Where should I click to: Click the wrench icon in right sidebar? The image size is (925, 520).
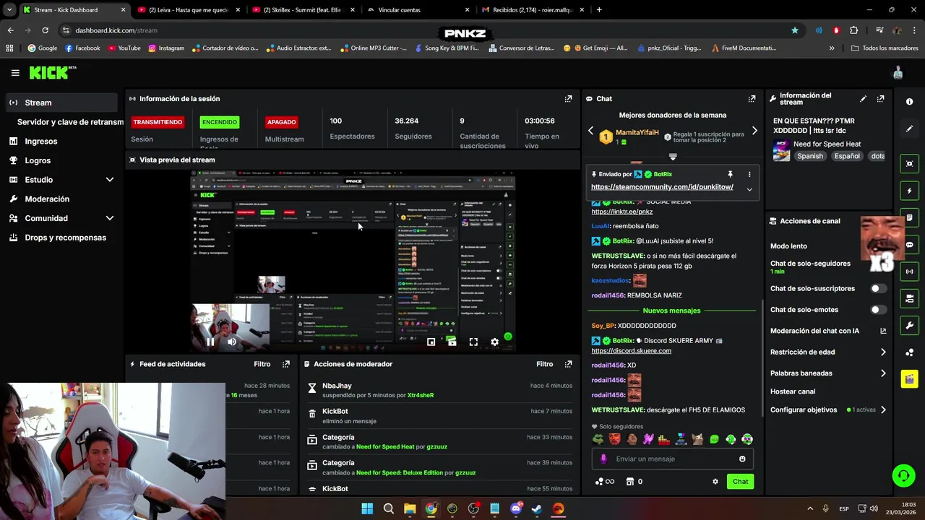(909, 326)
